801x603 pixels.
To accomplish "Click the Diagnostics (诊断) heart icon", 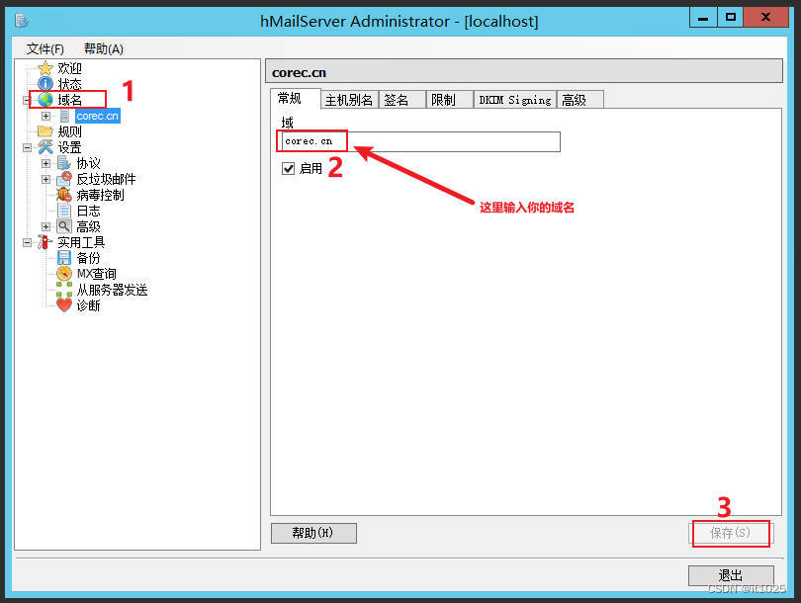I will click(64, 305).
